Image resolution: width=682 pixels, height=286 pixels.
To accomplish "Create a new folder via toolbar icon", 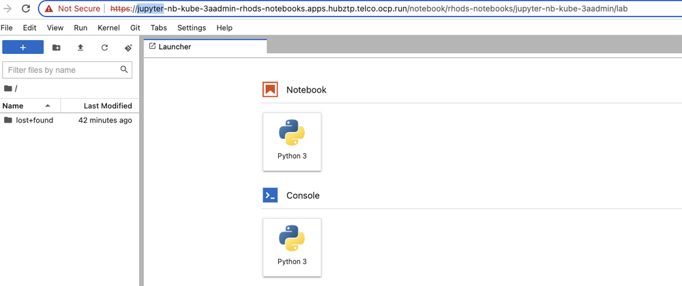I will [57, 48].
